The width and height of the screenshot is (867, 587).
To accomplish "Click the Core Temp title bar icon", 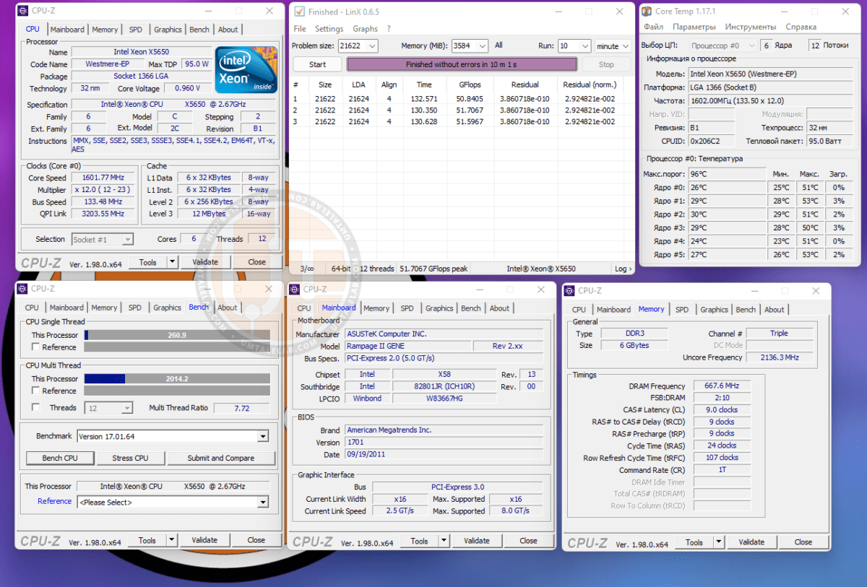I will point(647,12).
